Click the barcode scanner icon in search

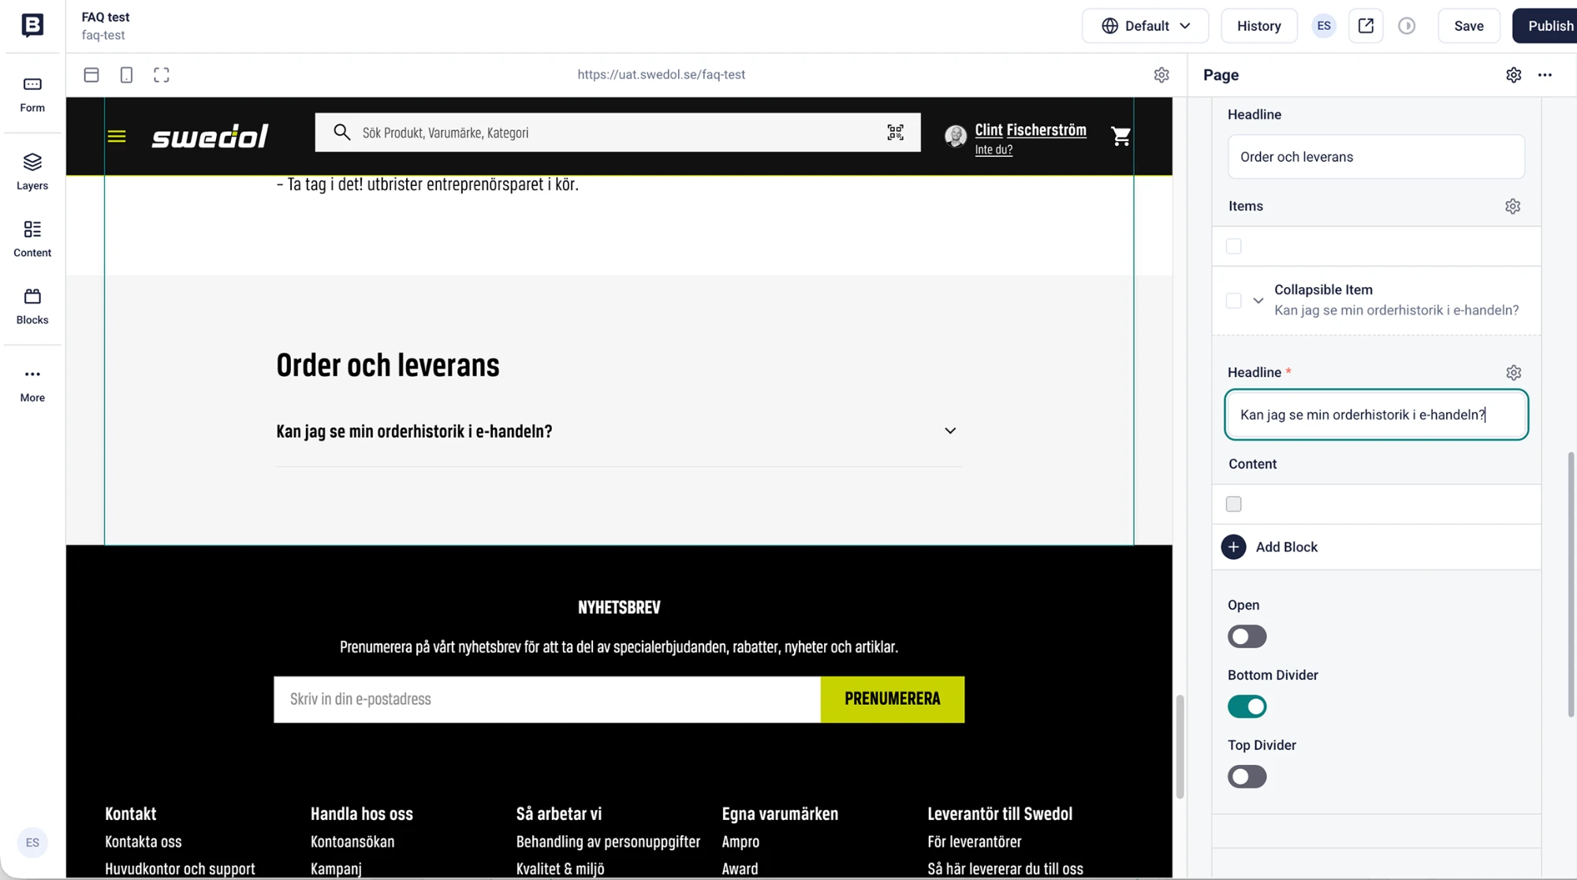click(x=895, y=132)
